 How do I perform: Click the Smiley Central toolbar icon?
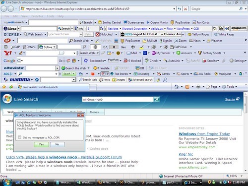(x=100, y=22)
